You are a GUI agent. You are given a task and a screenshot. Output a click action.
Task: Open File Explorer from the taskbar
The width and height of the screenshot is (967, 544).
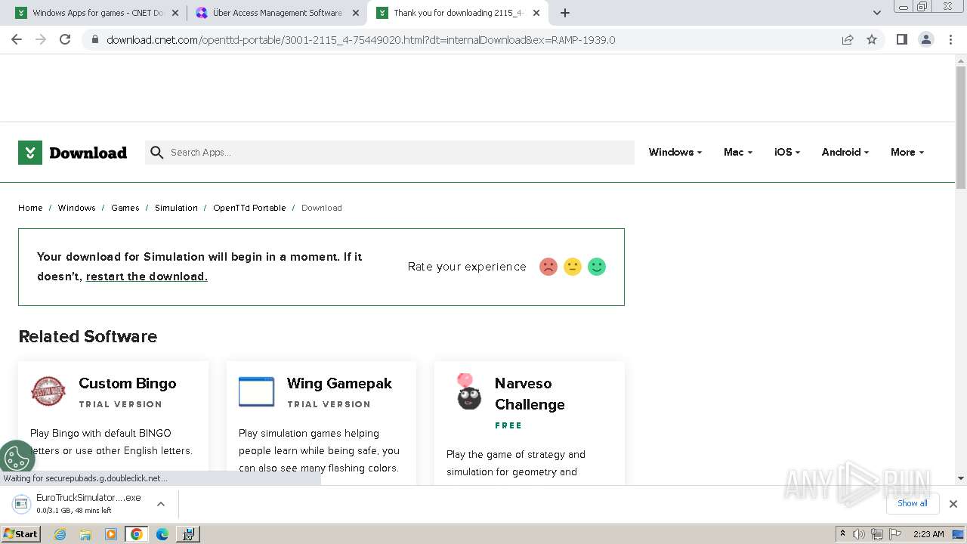(x=85, y=534)
